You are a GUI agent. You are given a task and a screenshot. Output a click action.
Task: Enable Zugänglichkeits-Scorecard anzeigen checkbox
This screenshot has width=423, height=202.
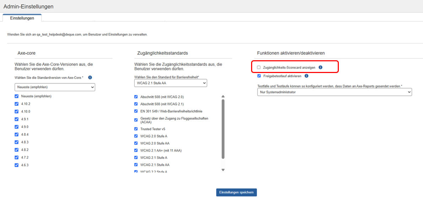(259, 67)
